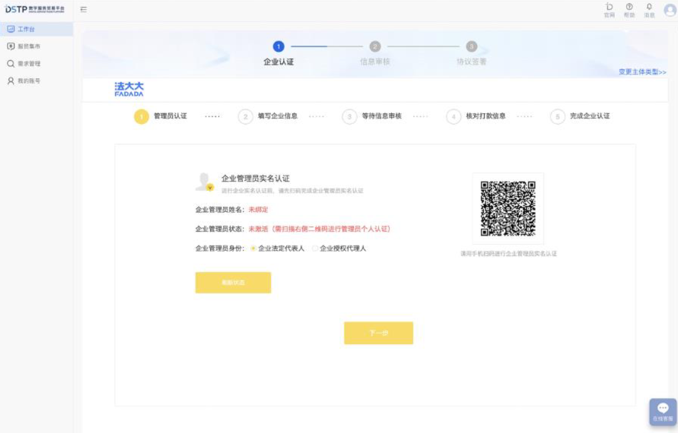Screen dimensions: 678x433
Task: Click the QR code image
Action: tap(508, 208)
